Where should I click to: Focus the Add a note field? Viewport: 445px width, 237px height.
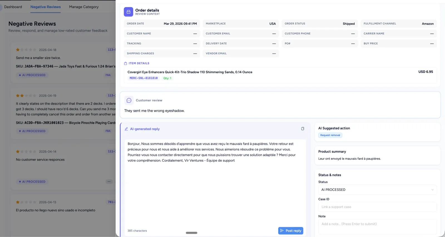point(377,227)
